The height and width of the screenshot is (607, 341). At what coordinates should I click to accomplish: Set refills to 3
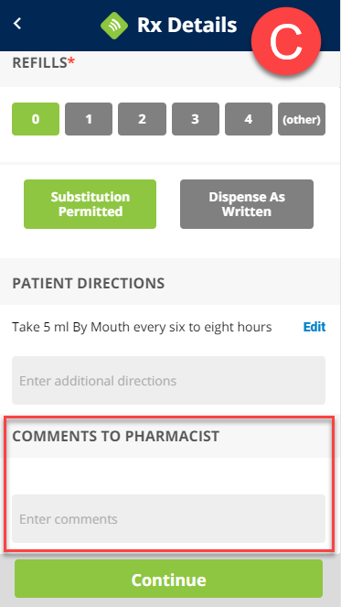coord(196,119)
